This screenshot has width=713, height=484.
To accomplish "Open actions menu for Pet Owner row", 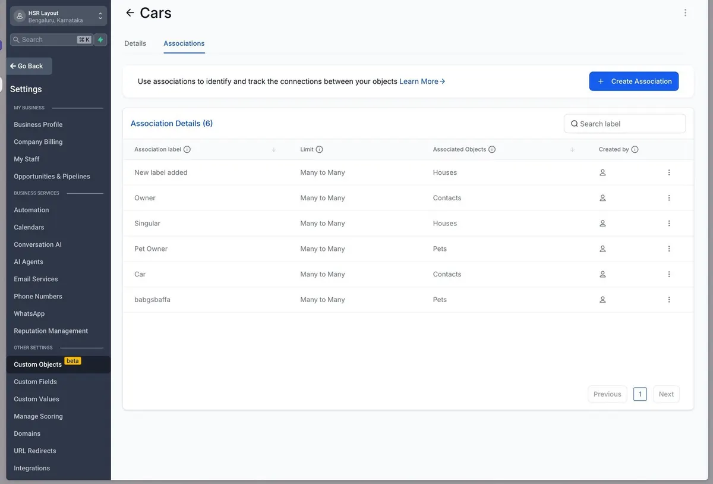I will coord(669,249).
